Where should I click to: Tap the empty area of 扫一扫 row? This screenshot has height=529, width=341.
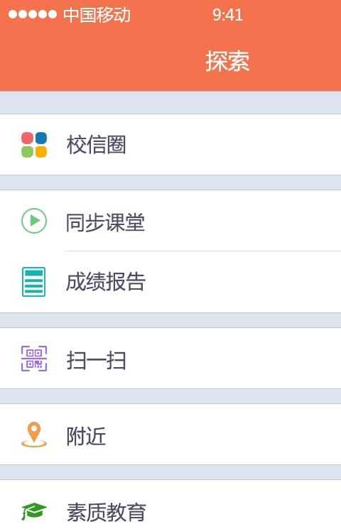click(233, 359)
